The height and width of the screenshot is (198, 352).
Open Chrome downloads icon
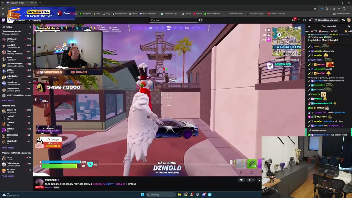334,9
